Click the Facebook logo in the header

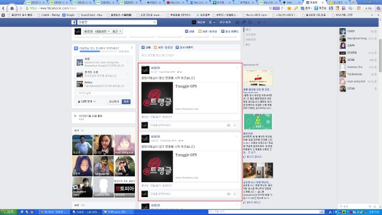pos(73,23)
